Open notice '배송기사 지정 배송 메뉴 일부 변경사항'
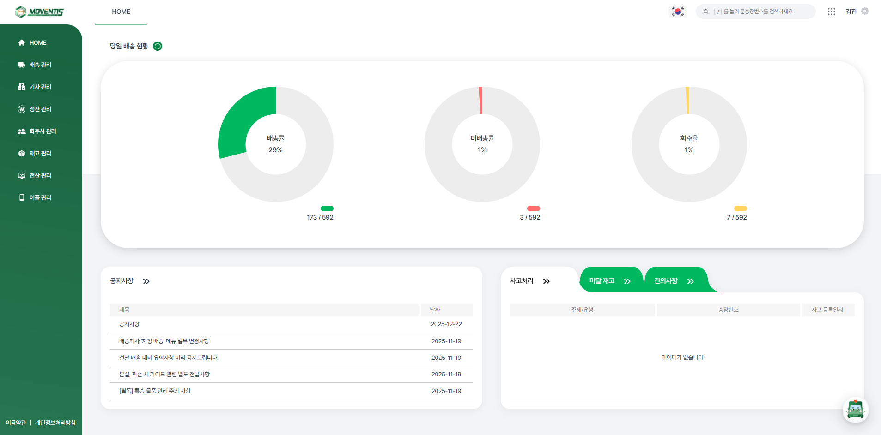 click(292, 341)
